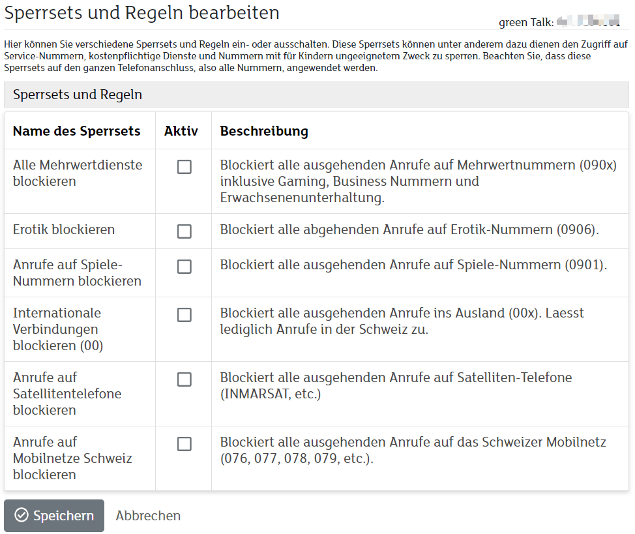Click the green Talk account label

click(x=525, y=22)
